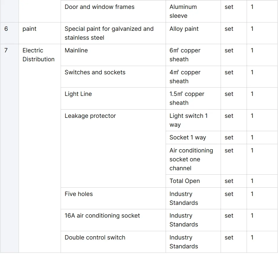Select the "6㎡ copper sheath" cell
Screen dimensions: 278x254
(x=185, y=55)
